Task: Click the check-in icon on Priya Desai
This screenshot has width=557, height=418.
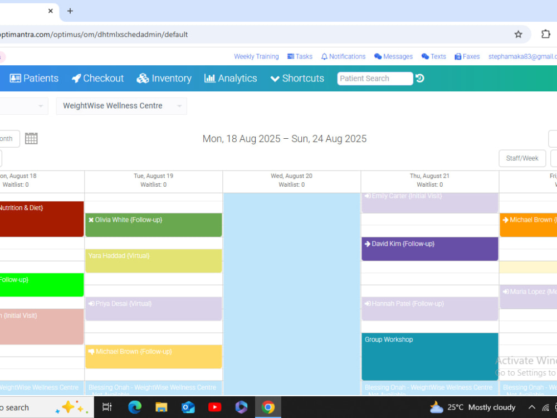Action: 91,304
